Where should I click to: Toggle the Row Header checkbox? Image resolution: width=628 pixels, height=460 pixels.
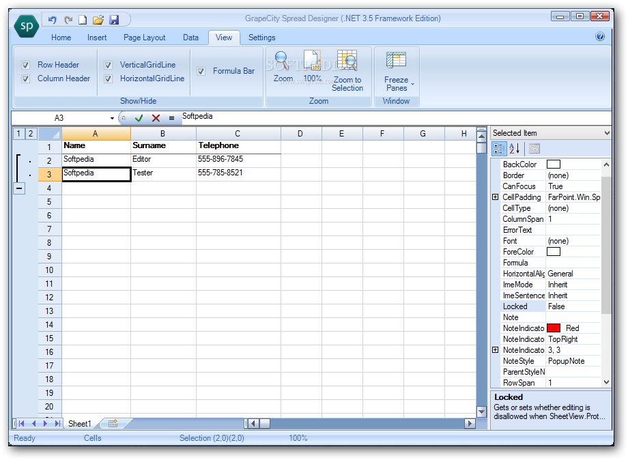pyautogui.click(x=26, y=65)
